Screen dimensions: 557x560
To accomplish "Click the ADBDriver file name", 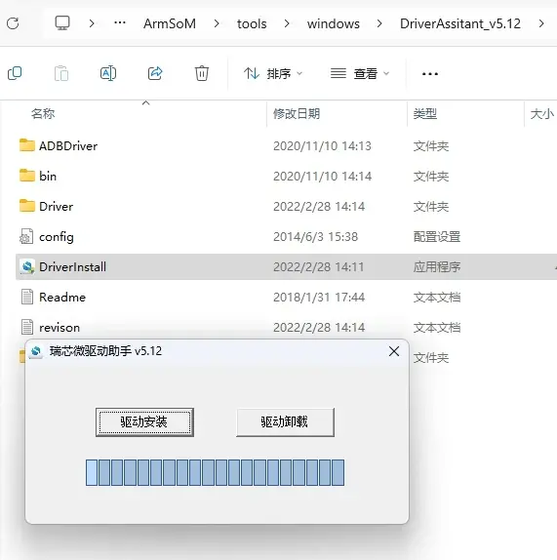I will (68, 146).
